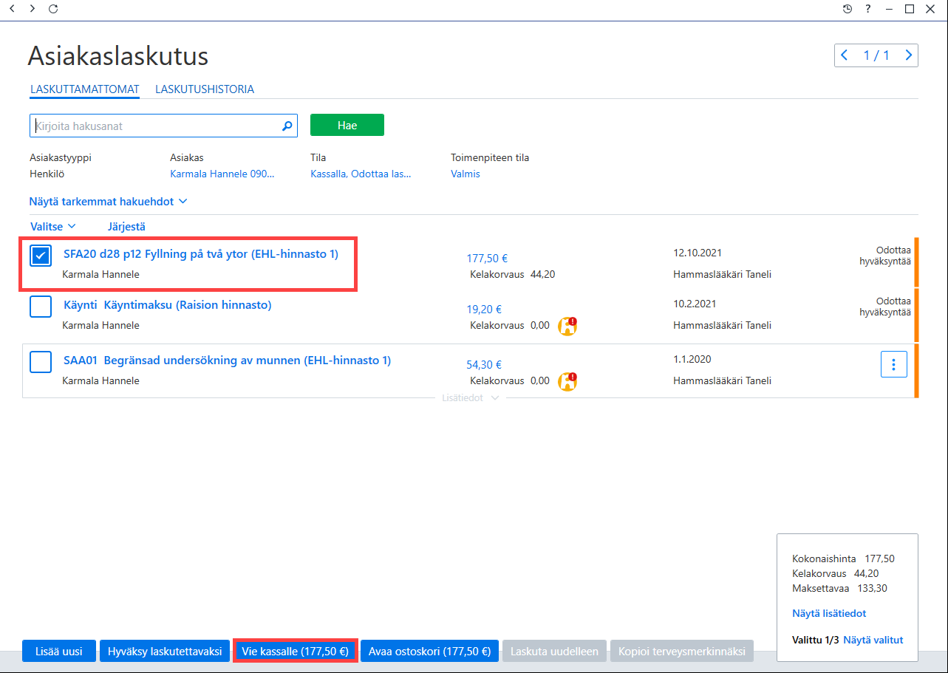Switch to the LASKUTUSHISTORIA tab
This screenshot has height=673, width=948.
click(x=205, y=89)
